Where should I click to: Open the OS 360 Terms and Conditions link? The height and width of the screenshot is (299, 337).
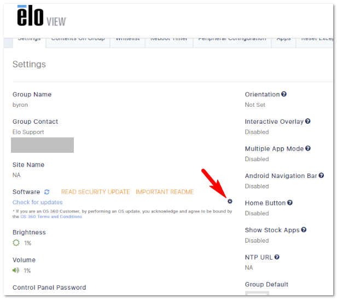point(51,217)
